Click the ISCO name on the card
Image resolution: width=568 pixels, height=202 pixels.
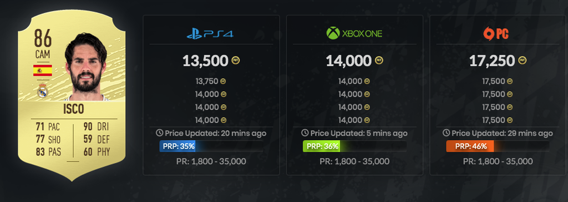pyautogui.click(x=74, y=109)
